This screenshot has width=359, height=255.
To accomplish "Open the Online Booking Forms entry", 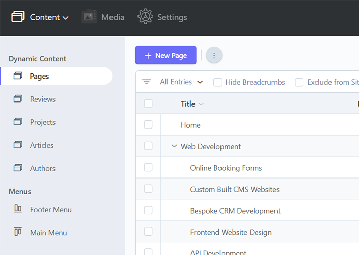I will click(x=226, y=168).
